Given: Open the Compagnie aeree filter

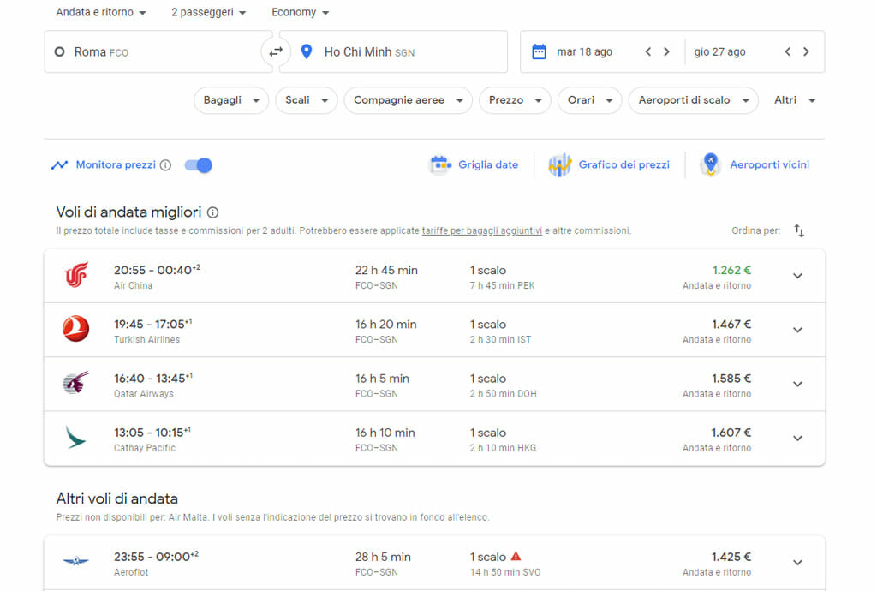Looking at the screenshot, I should tap(409, 100).
